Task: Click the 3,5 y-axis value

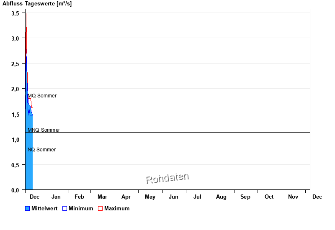Action: tap(15, 13)
